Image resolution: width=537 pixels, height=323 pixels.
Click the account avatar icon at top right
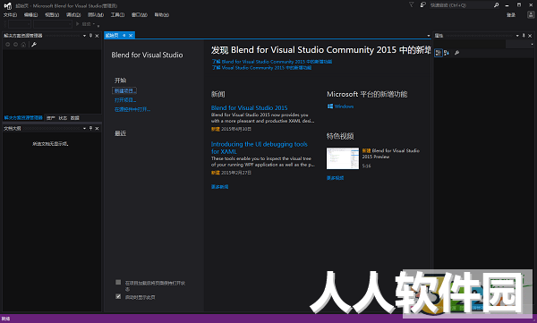click(x=531, y=14)
